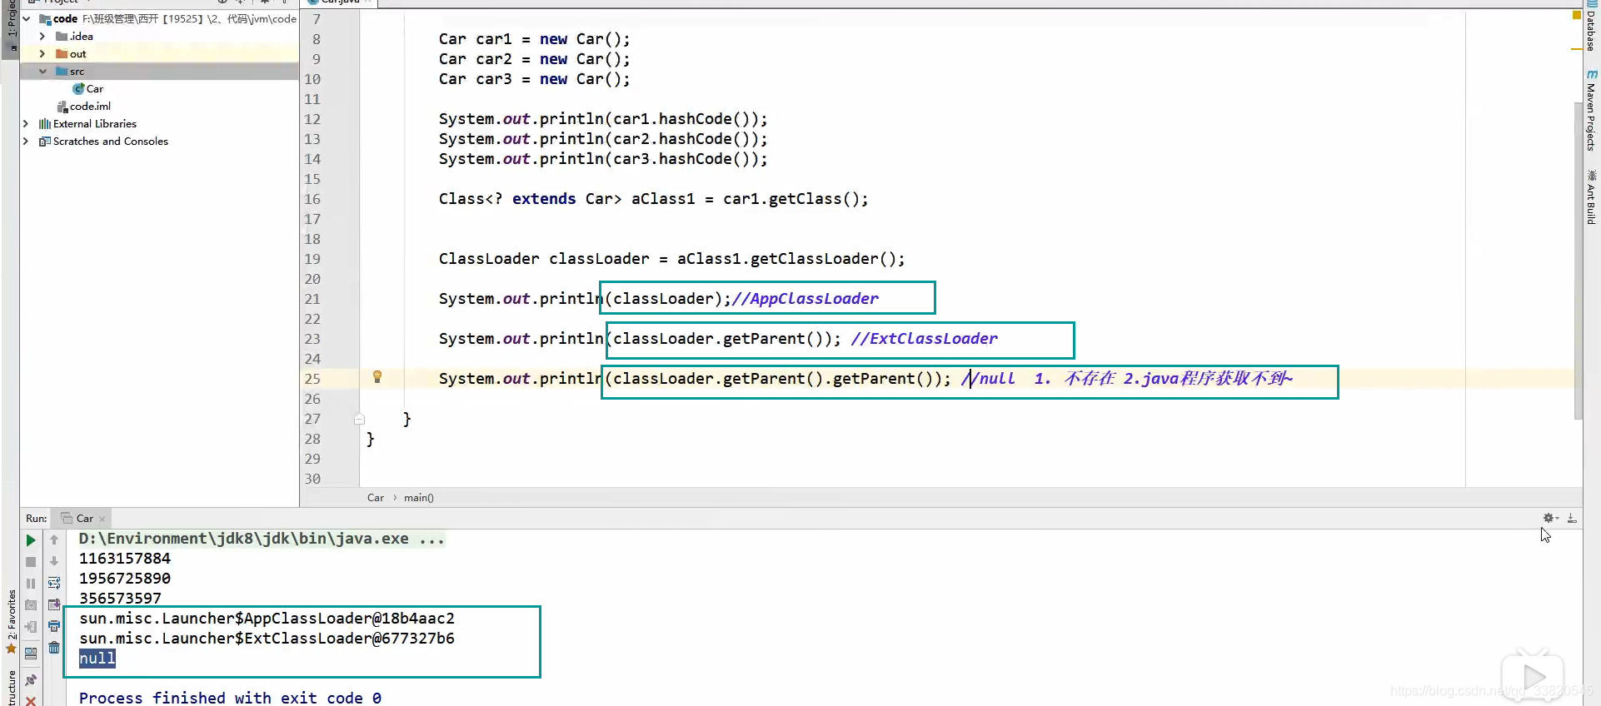Clear console output with trash icon

click(54, 648)
